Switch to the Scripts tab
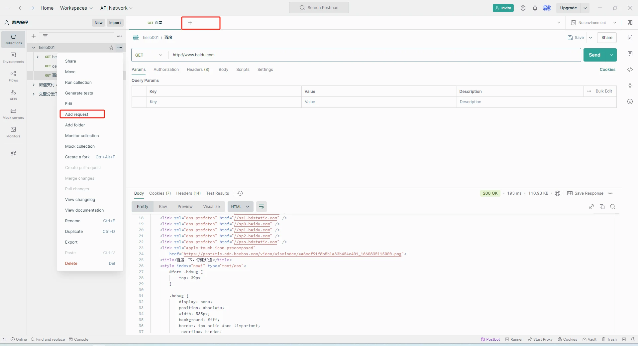The image size is (638, 346). (243, 70)
